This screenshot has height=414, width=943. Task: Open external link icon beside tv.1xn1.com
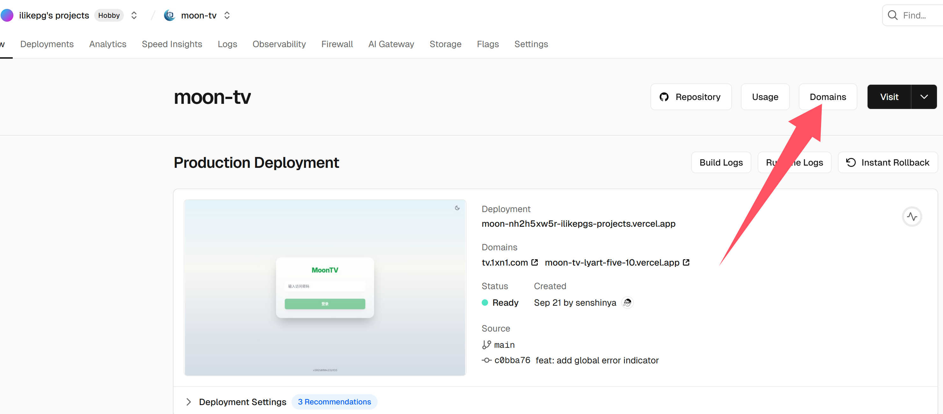[x=535, y=262]
